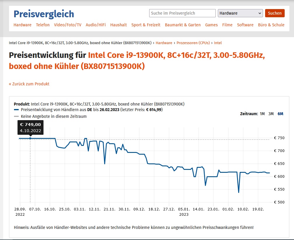Click the Suchen search button

(x=275, y=13)
